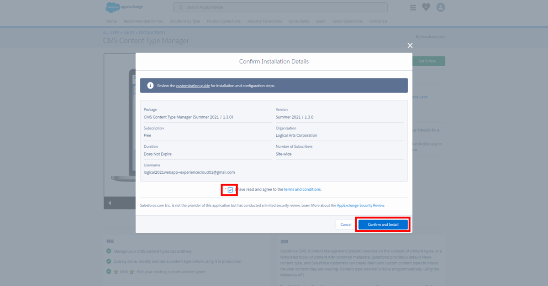Click the carousel previous arrow
Viewport: 548px width, 286px height.
(x=110, y=203)
